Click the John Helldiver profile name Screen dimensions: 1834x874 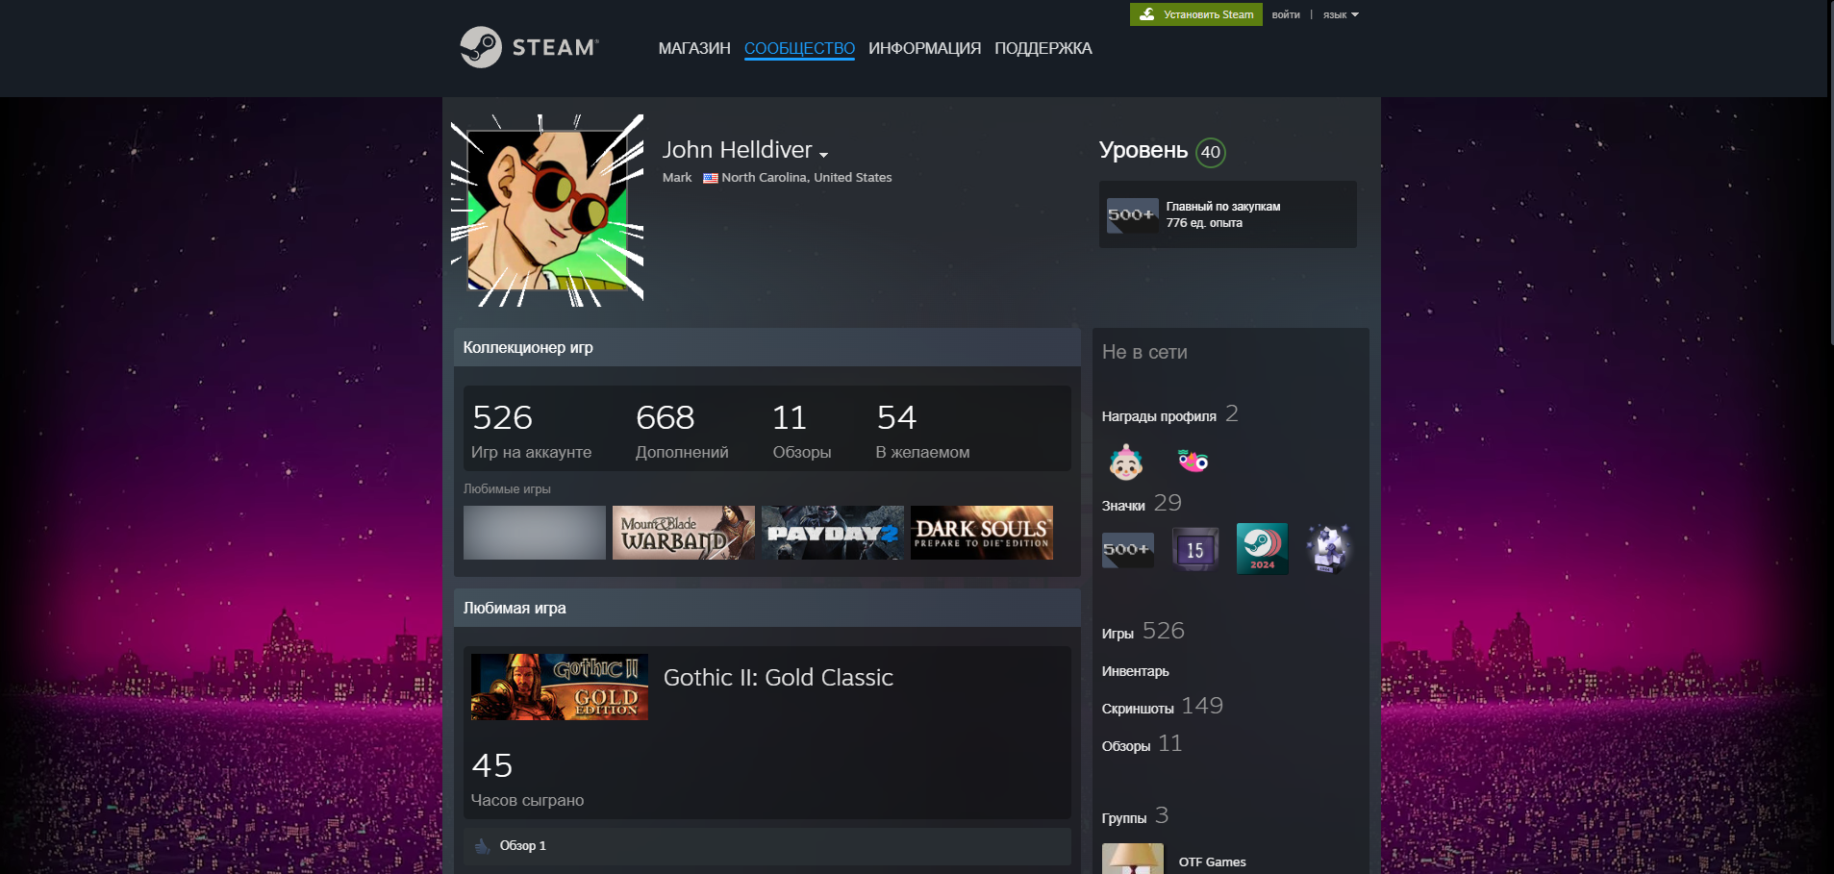[737, 150]
